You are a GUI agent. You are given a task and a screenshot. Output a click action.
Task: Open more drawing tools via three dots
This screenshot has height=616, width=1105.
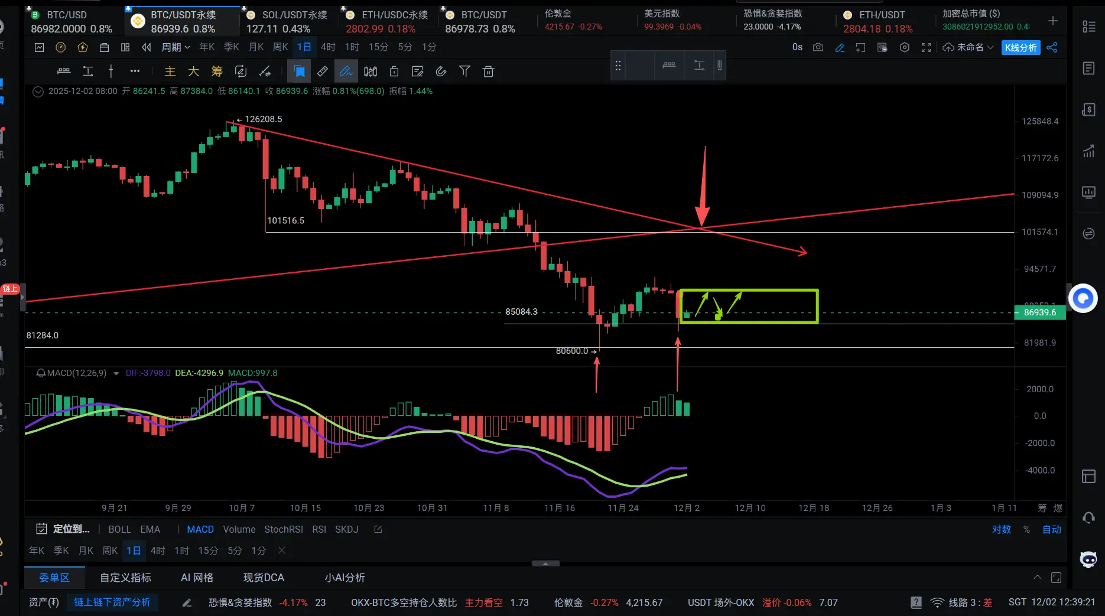coord(135,71)
